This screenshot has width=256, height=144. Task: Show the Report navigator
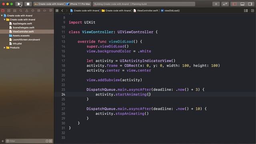51,11
